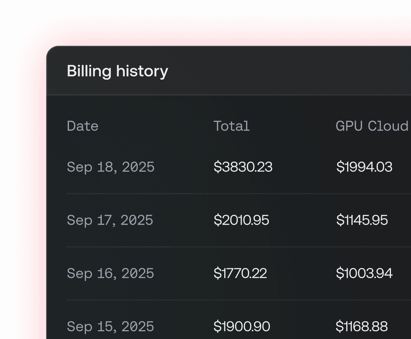Click the $1145.95 GPU Cloud charge
Image resolution: width=411 pixels, height=339 pixels.
362,220
